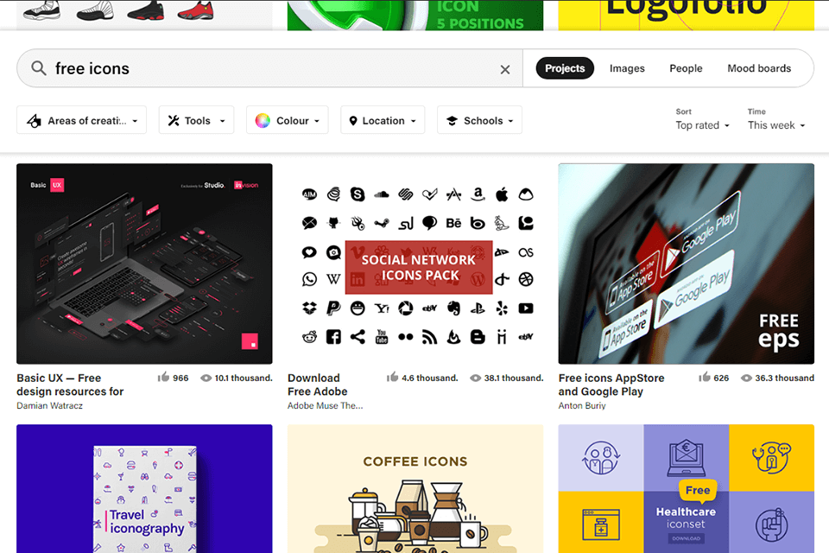Click the Dropbox icon in icons pack

(x=309, y=308)
